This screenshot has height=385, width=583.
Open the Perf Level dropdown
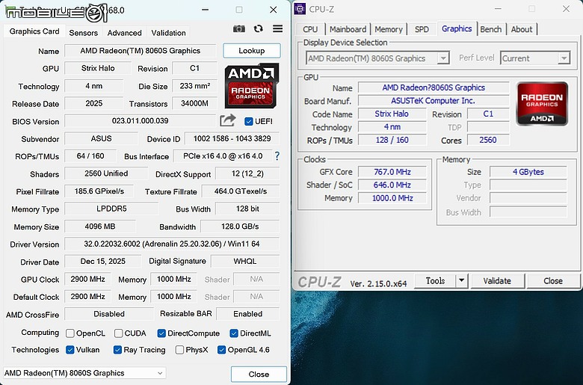(534, 58)
